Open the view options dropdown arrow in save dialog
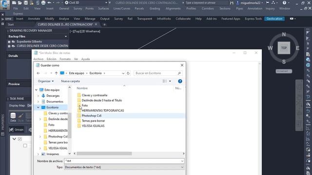 tap(170, 81)
